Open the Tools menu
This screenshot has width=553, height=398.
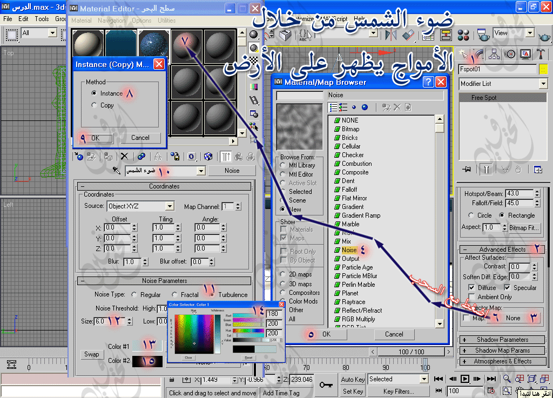coord(42,19)
